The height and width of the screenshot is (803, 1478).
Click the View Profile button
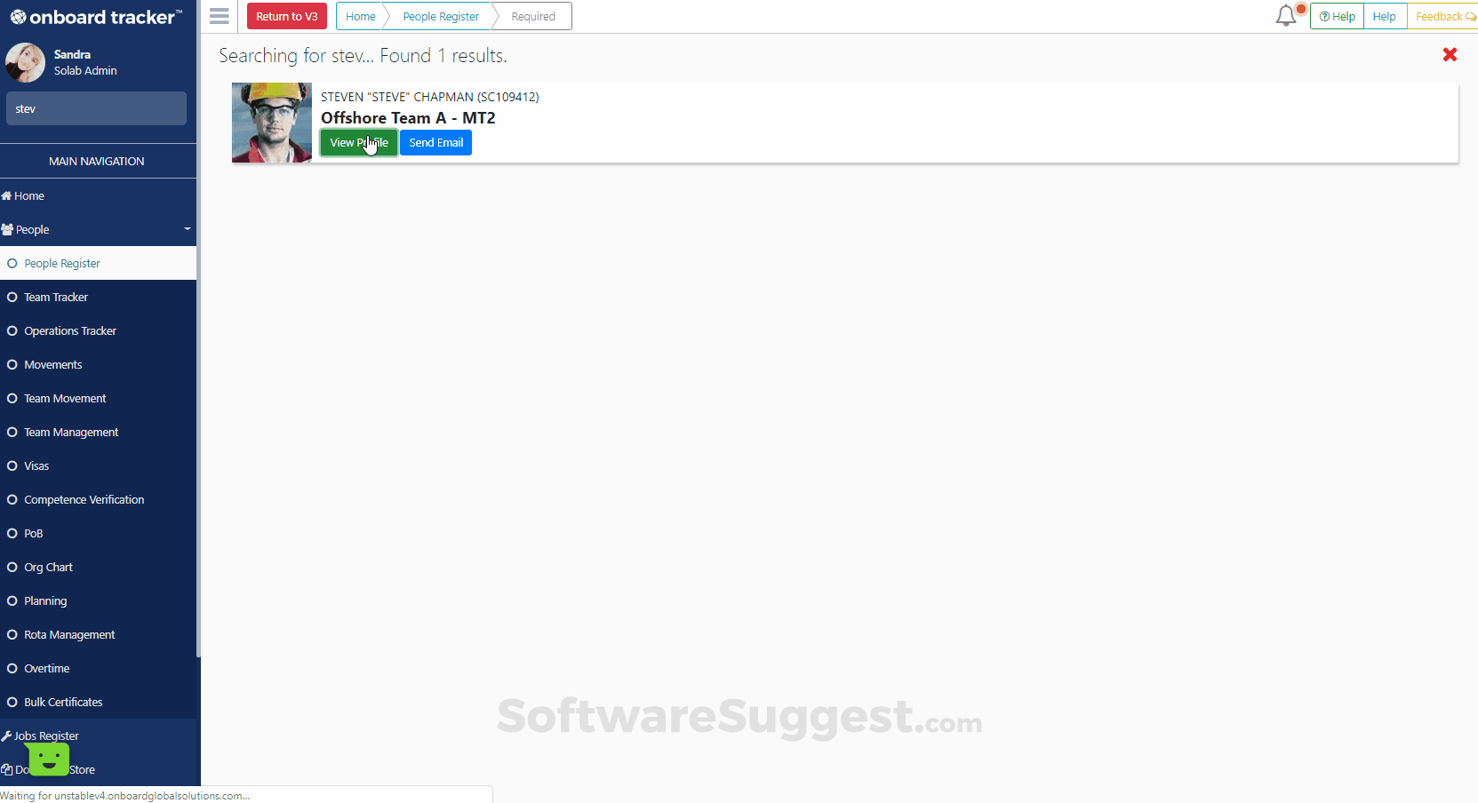click(x=359, y=143)
